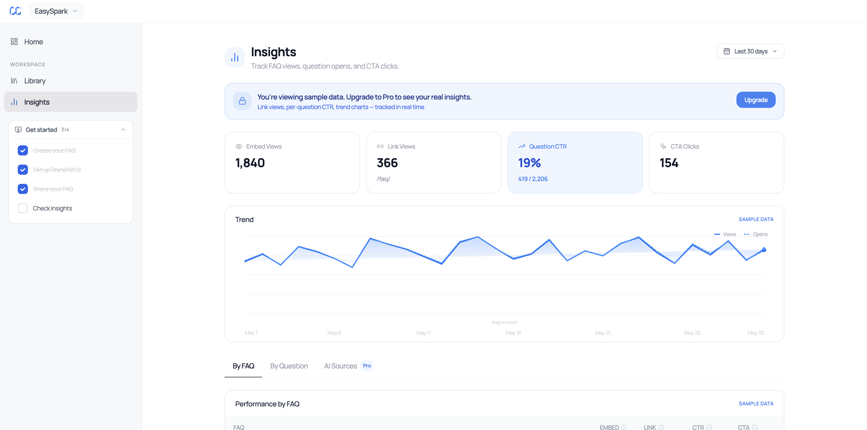Click the CTA Clicks cursor icon
This screenshot has width=867, height=430.
(663, 146)
